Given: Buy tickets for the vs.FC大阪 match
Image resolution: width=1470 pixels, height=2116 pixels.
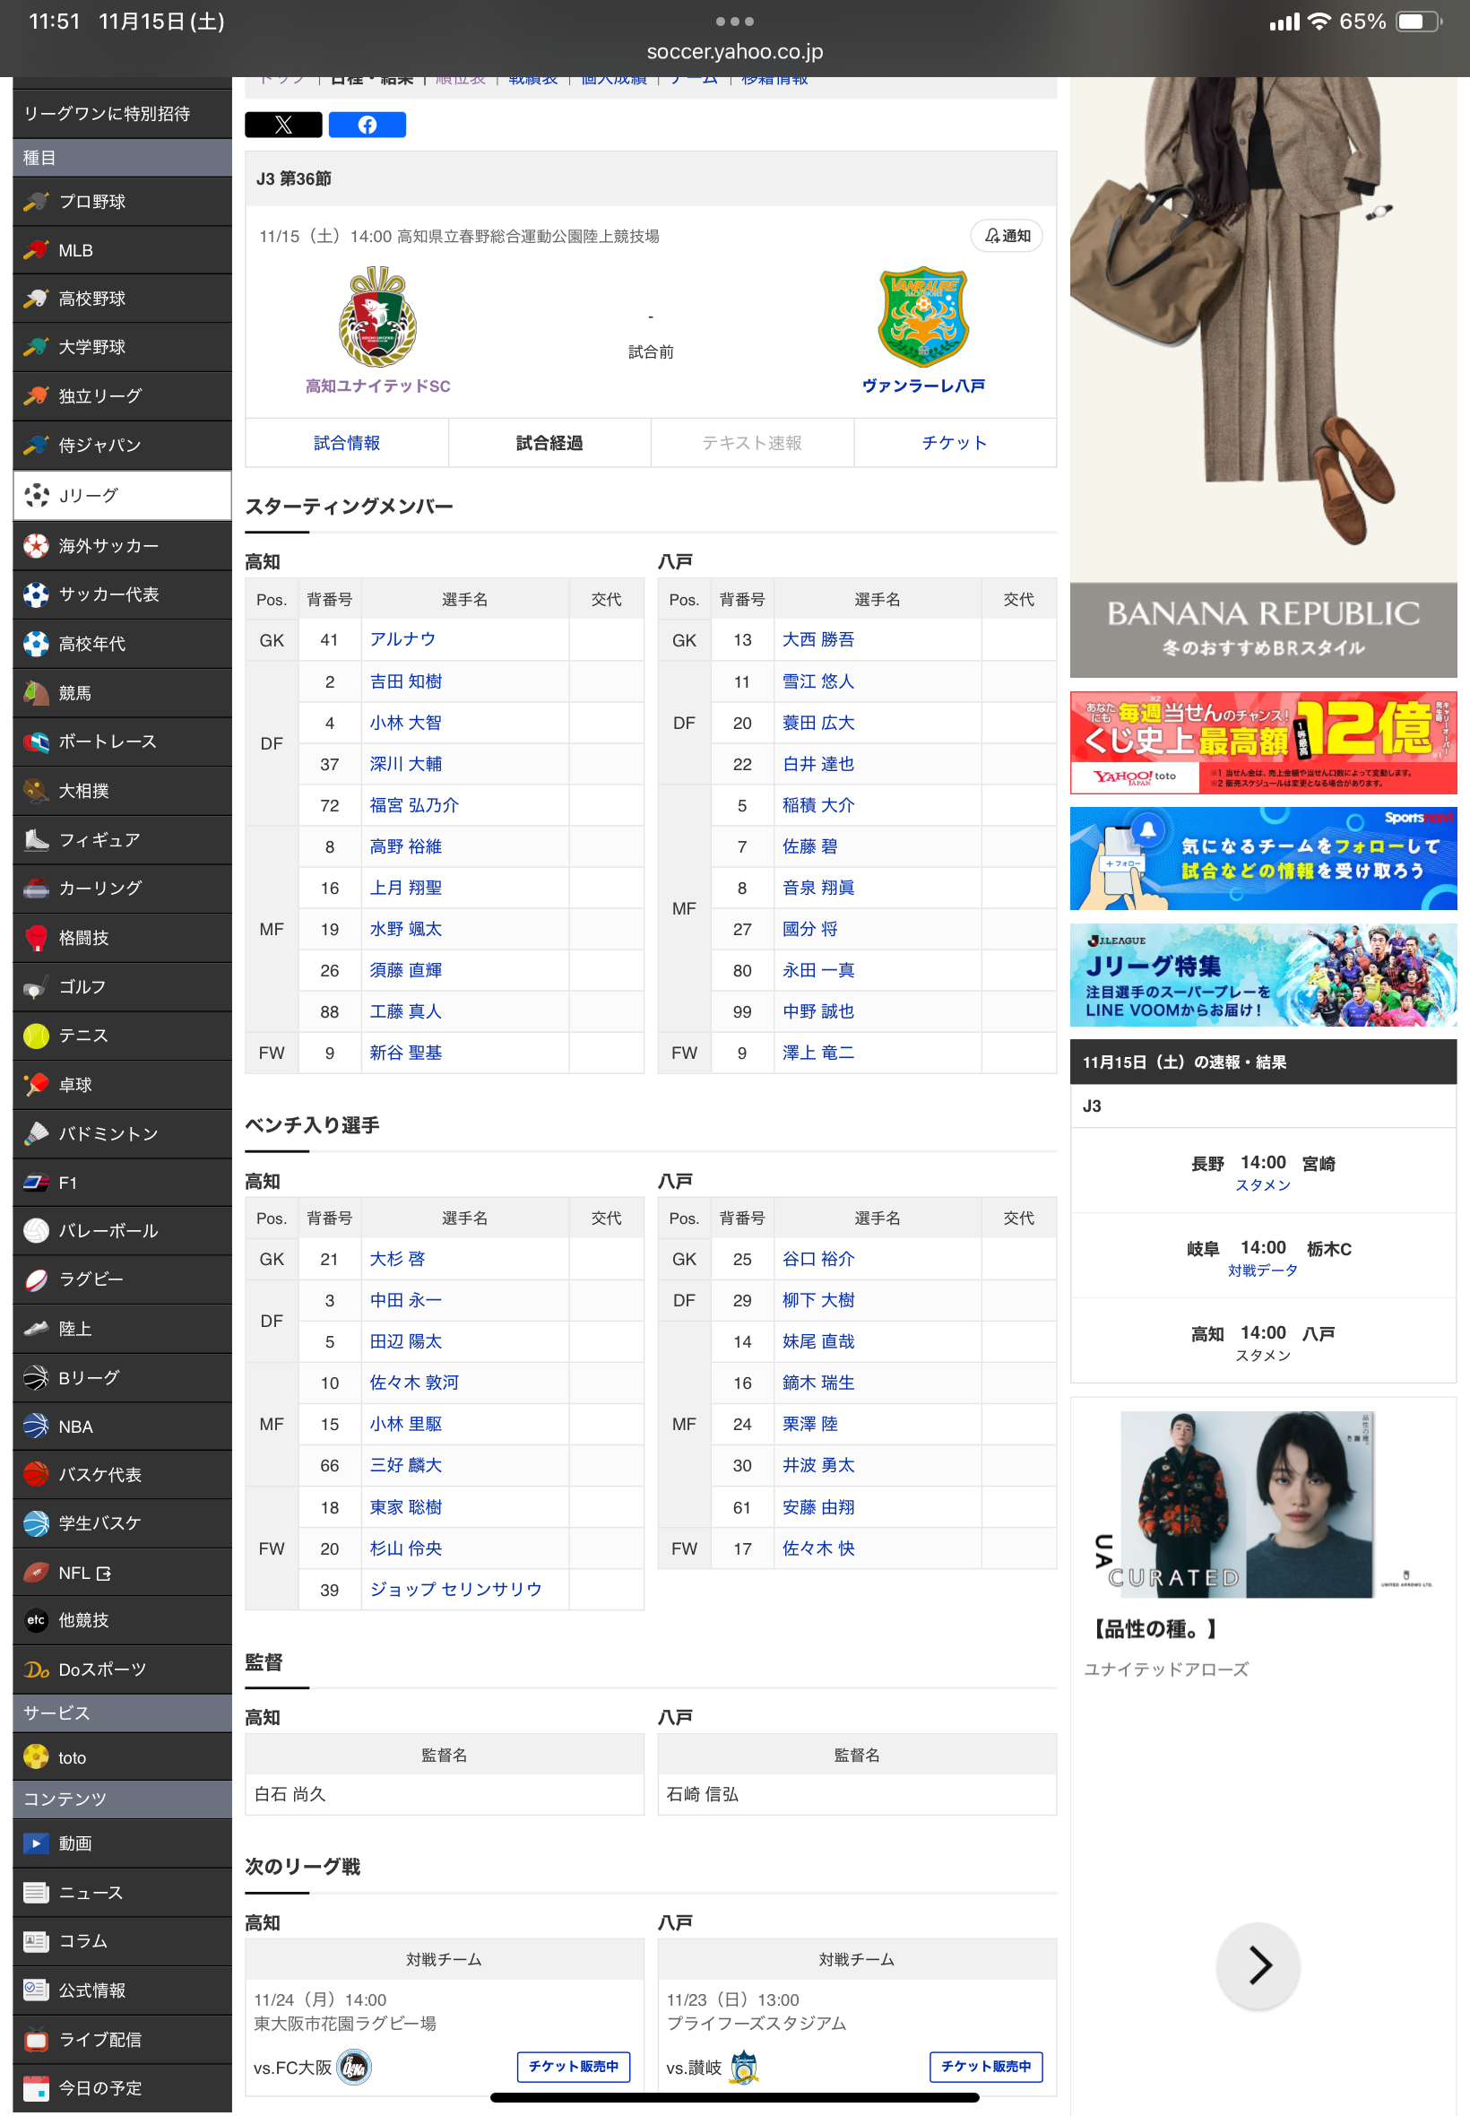Looking at the screenshot, I should (x=573, y=2067).
